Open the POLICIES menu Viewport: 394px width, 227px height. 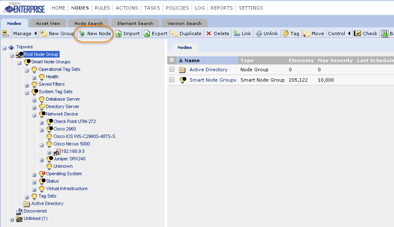point(178,8)
